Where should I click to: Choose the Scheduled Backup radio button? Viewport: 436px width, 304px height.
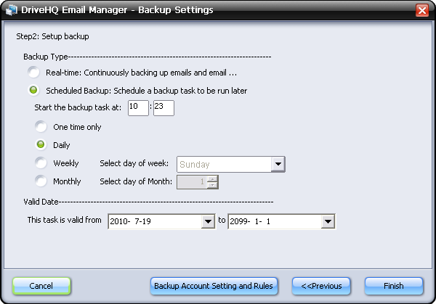pos(33,91)
